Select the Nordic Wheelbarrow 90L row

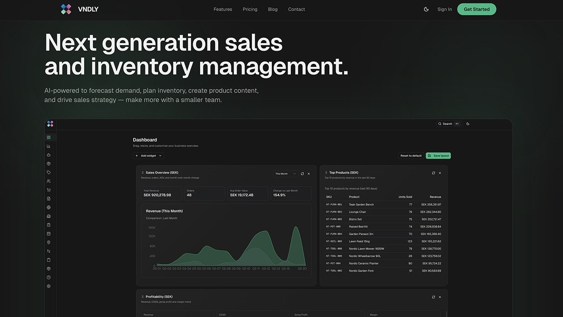click(x=384, y=256)
